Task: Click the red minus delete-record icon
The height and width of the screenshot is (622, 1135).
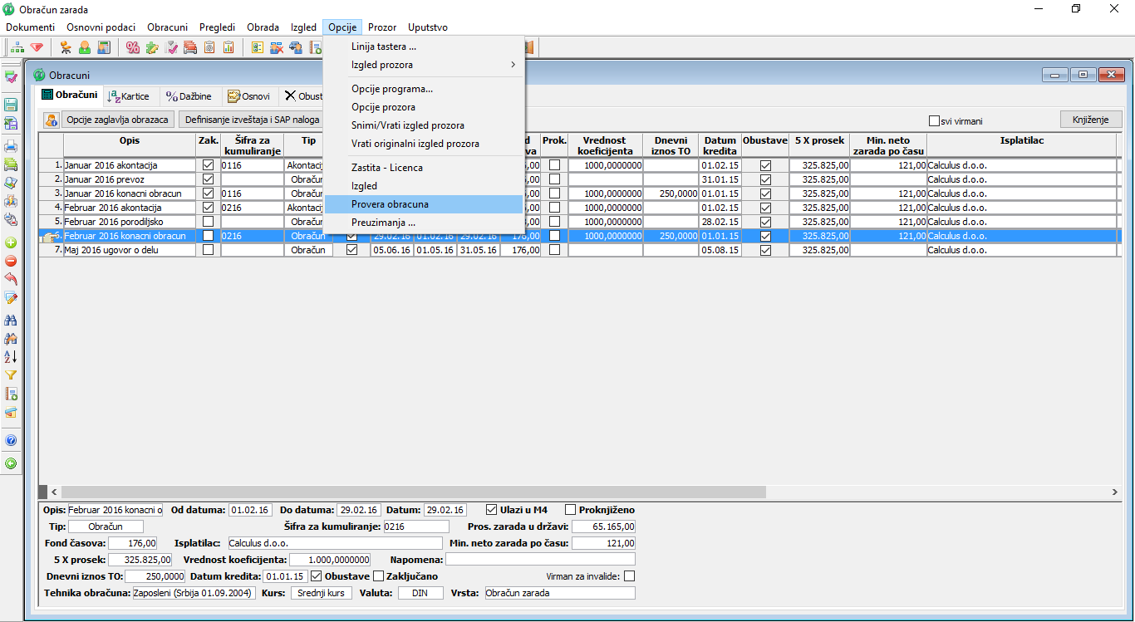Action: pos(11,261)
